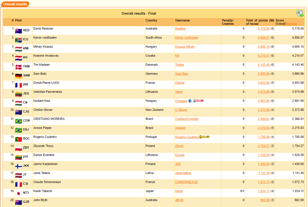Click the Poland flag beside ZBY
The height and width of the screenshot is (207, 308).
click(18, 148)
